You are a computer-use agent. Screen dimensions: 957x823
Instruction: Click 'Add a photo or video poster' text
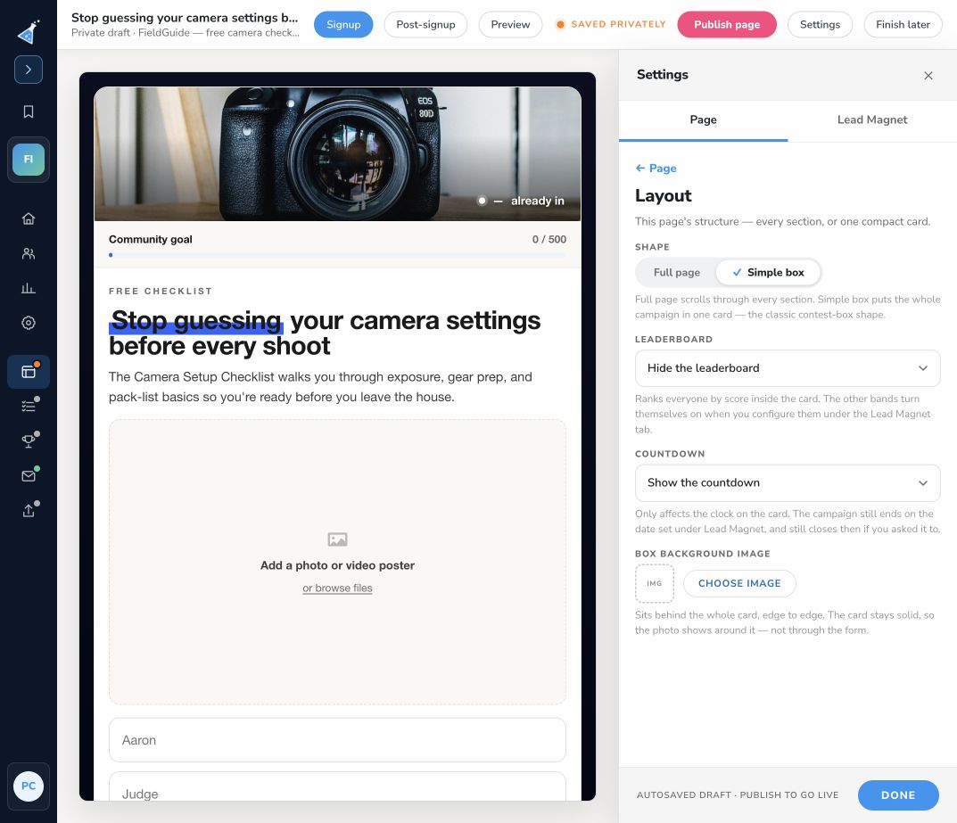[337, 565]
